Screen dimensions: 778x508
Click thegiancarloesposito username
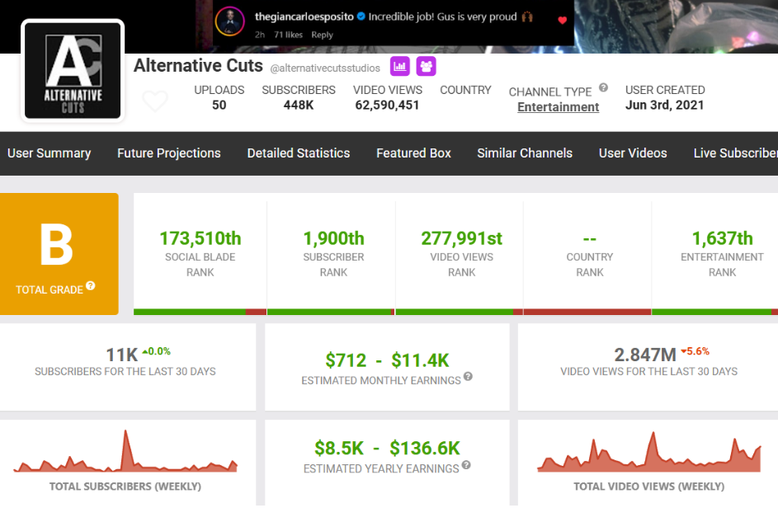click(x=304, y=16)
